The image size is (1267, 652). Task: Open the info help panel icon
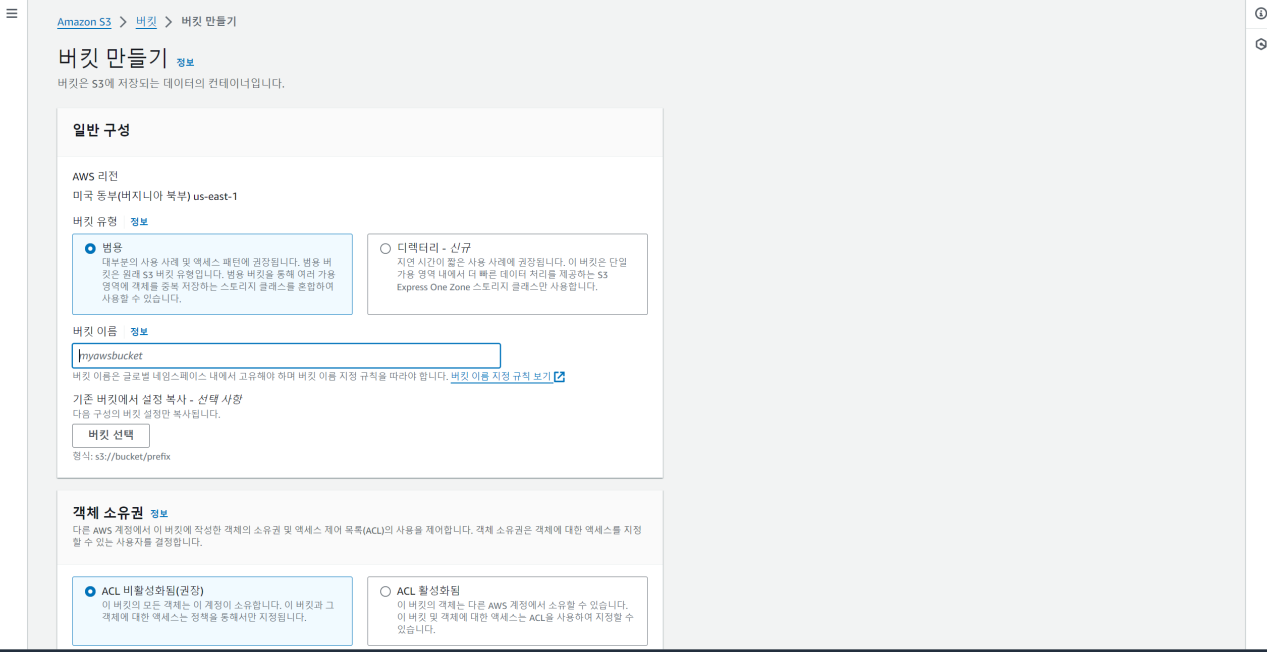pos(1260,14)
